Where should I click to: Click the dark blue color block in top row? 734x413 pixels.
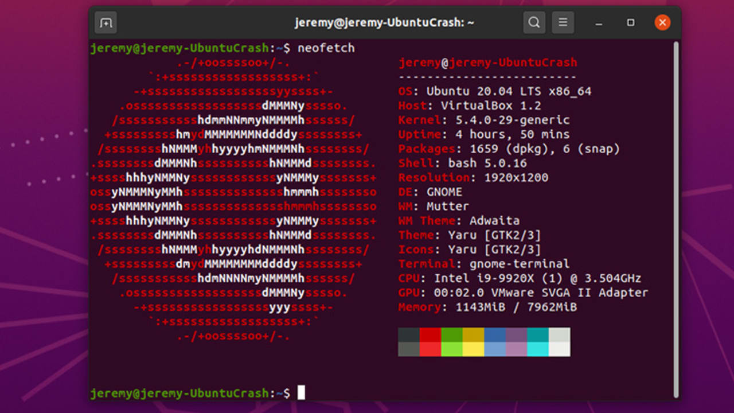point(495,335)
